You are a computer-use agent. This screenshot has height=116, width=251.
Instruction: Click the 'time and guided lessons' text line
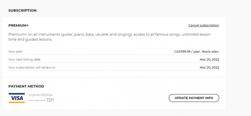30,39
